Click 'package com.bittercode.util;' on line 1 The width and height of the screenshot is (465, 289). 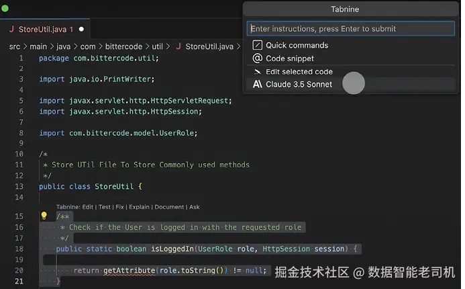[x=99, y=58]
